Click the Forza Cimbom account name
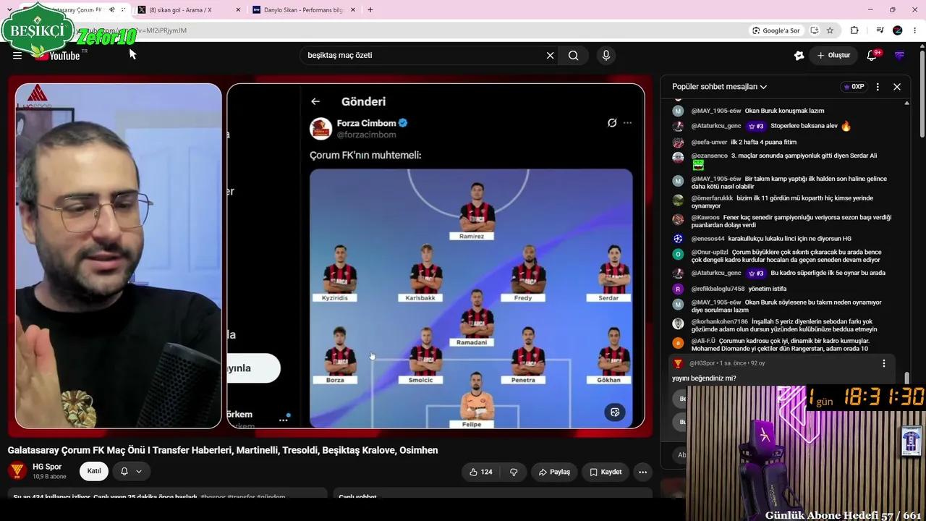Screen dimensions: 926x521 pyautogui.click(x=367, y=123)
